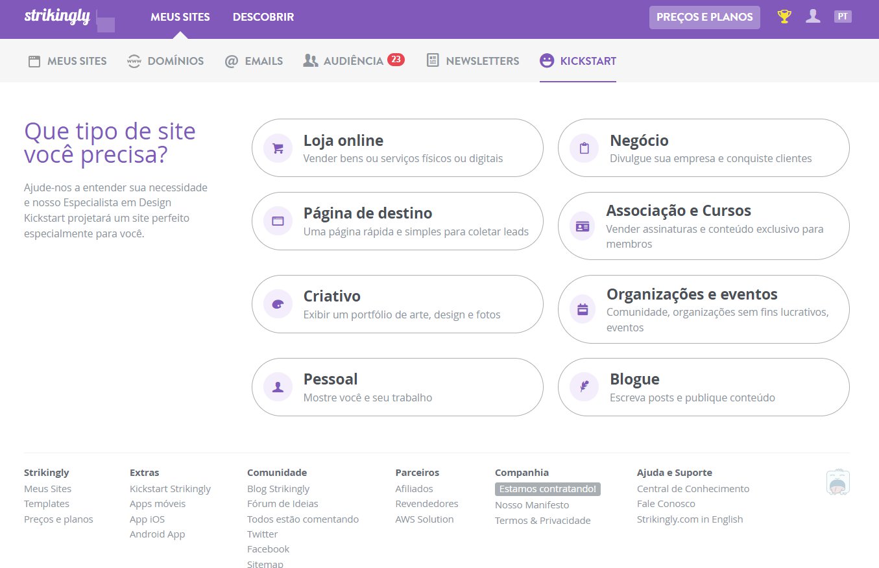
Task: Click the browser window icon for Página de destino
Action: [278, 221]
